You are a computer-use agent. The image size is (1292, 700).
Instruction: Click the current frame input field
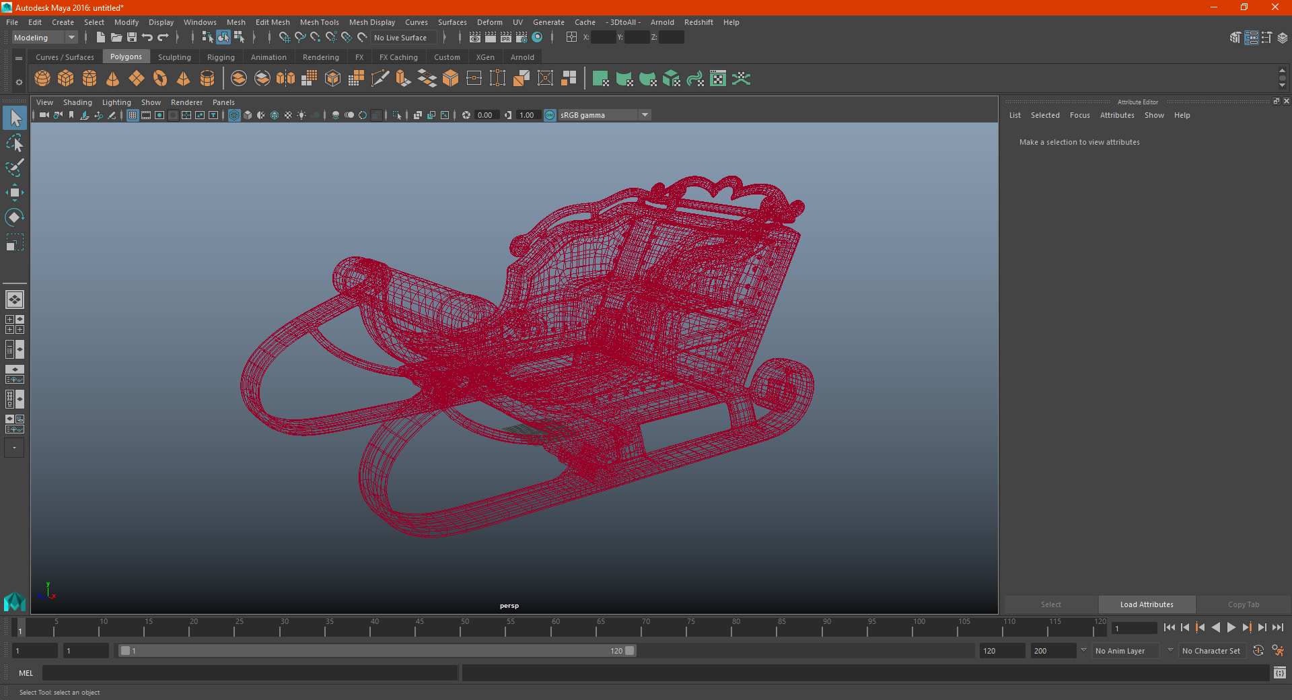tap(1135, 629)
